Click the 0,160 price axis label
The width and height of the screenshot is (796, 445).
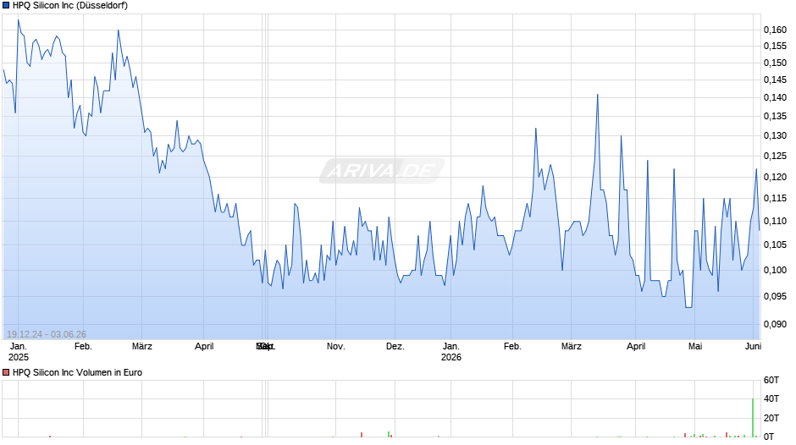[775, 30]
